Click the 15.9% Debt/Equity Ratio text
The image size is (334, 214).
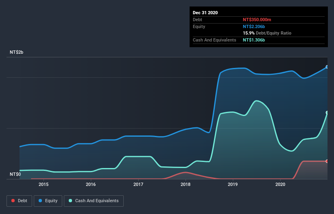pos(267,33)
